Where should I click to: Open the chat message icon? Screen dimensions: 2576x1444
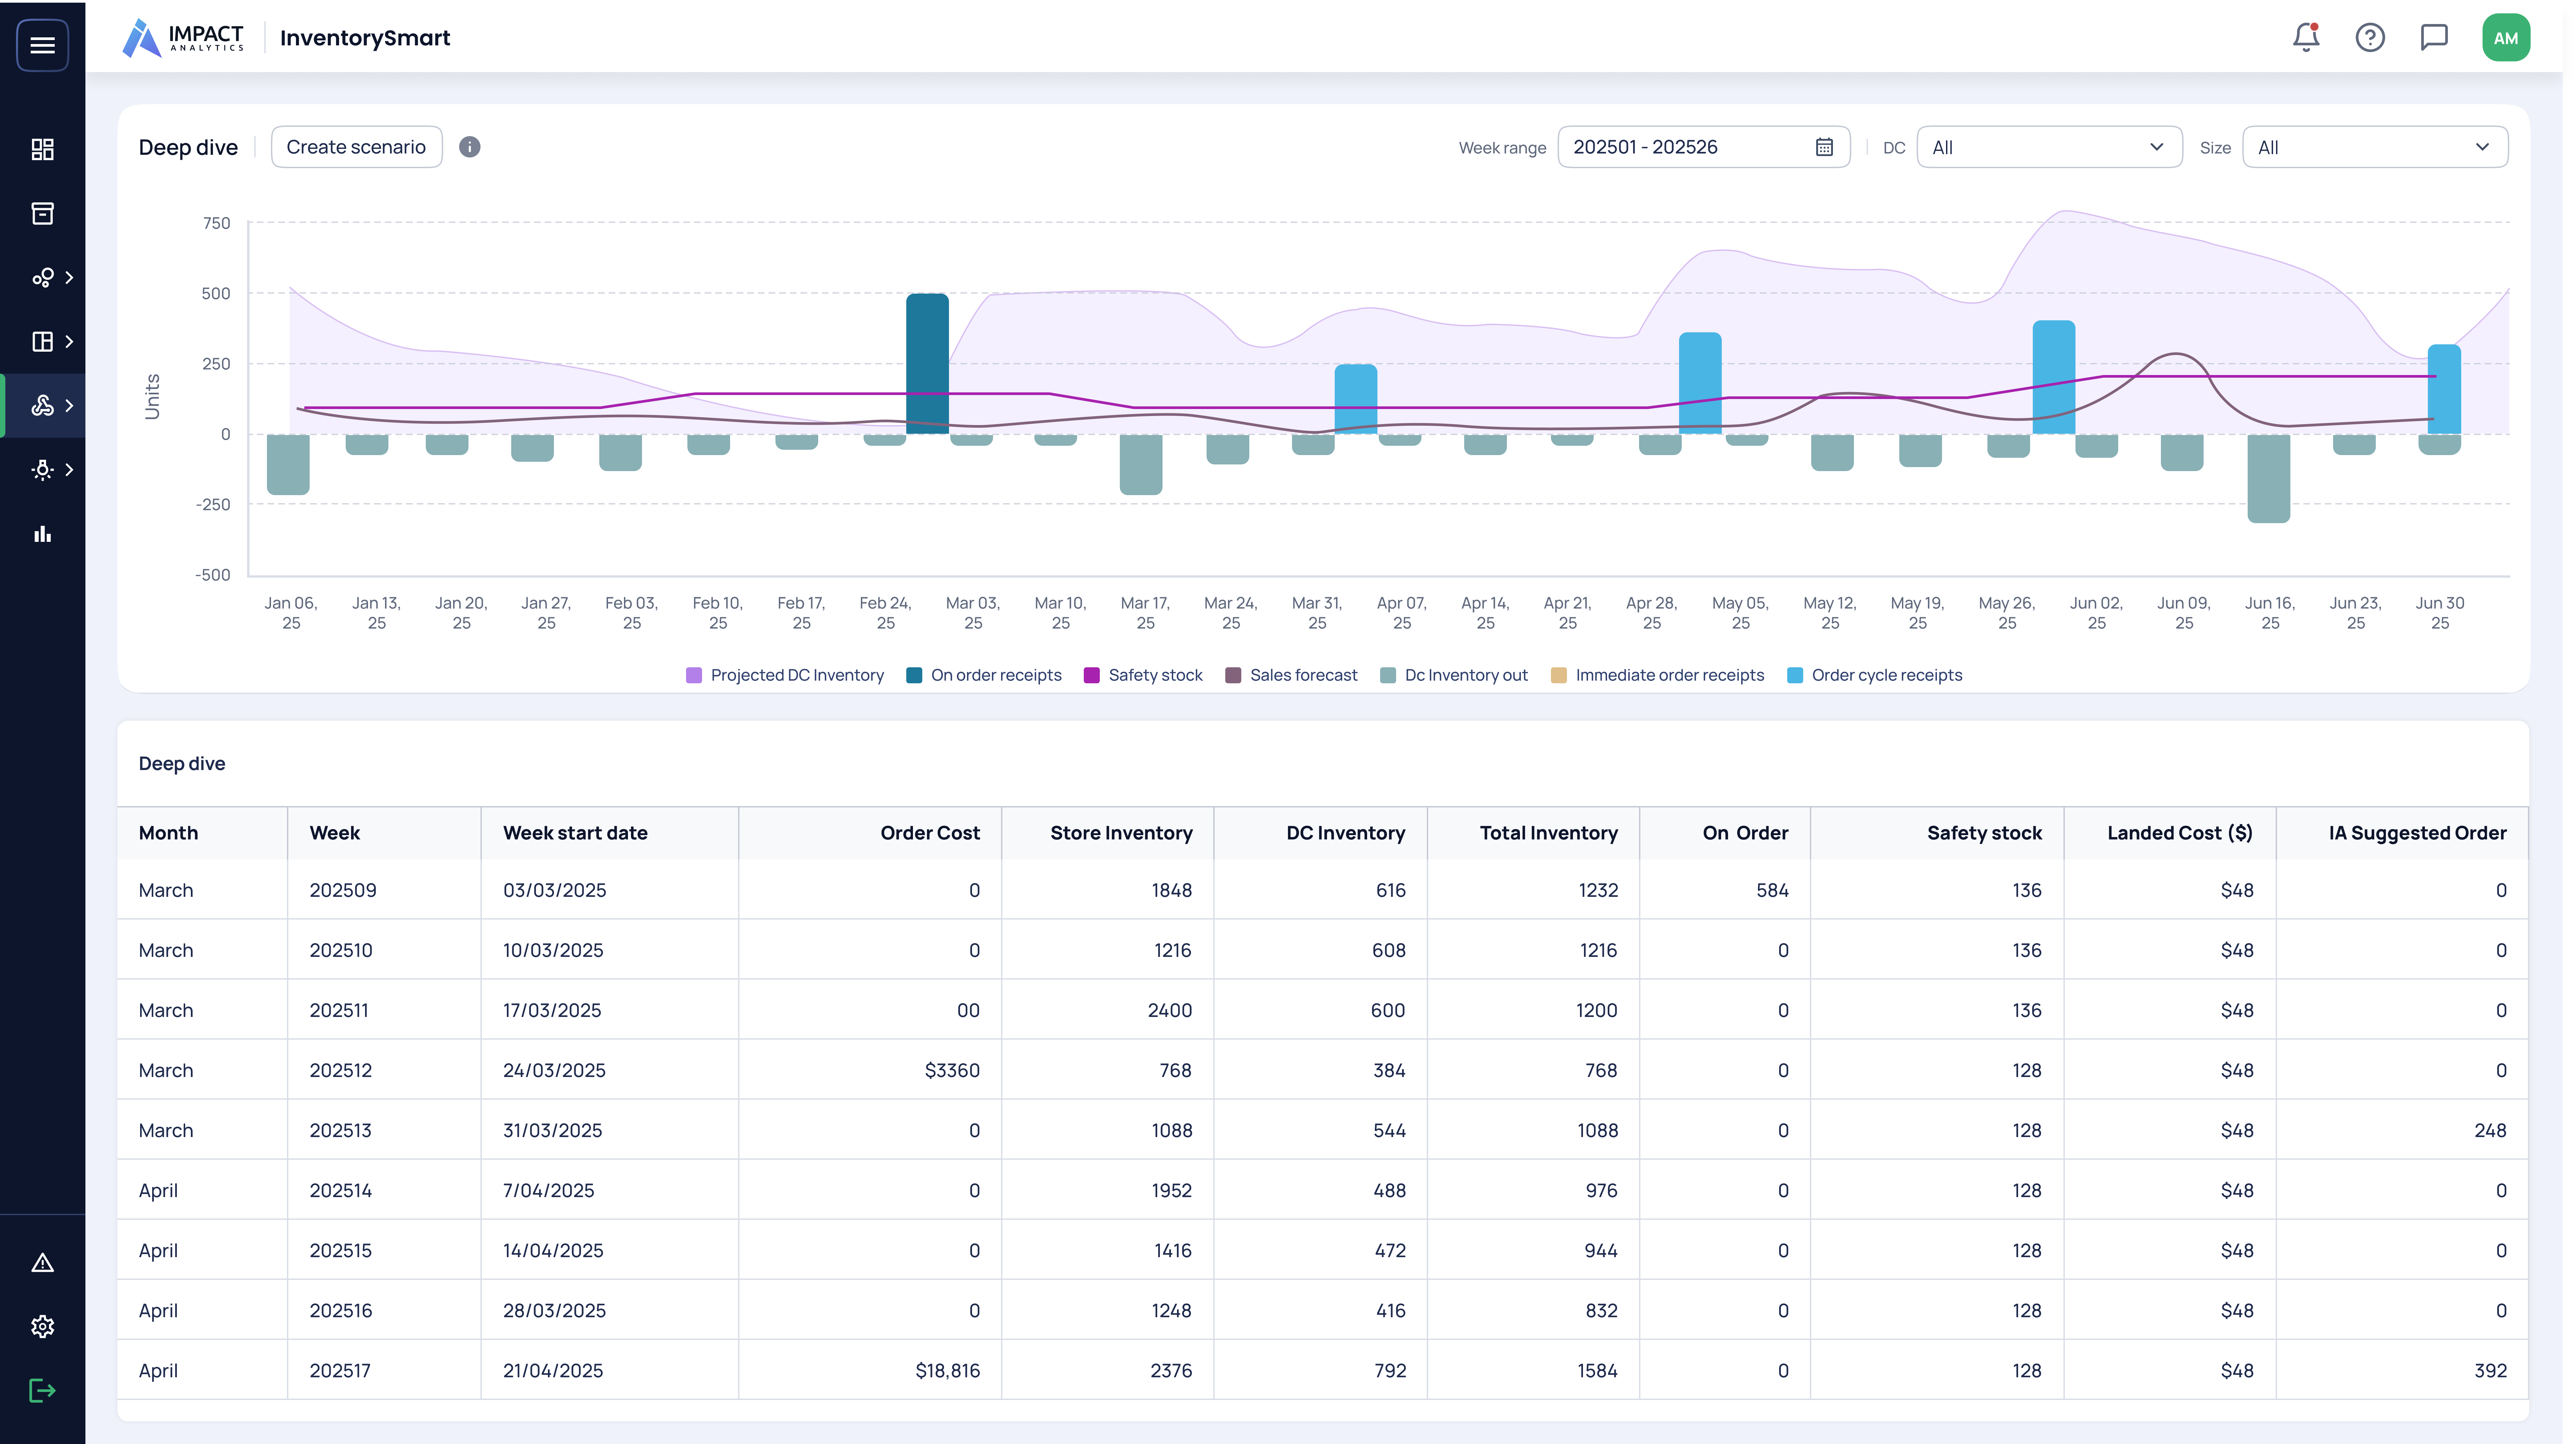coord(2434,38)
